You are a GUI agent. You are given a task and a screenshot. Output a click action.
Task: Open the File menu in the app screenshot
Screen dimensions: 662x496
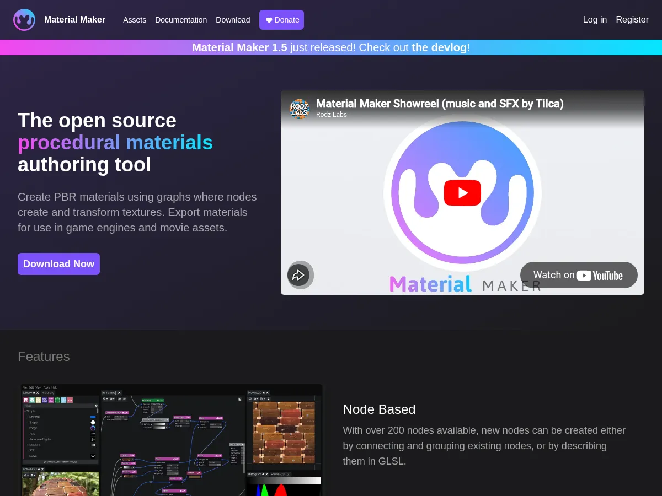24,387
